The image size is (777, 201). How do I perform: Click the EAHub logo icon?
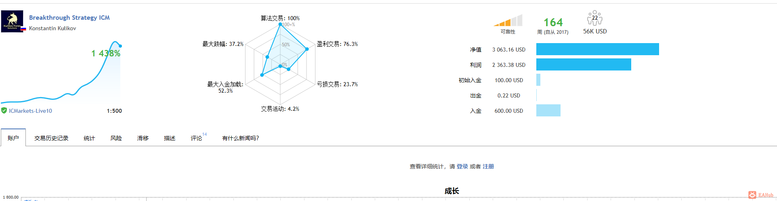[x=752, y=195]
